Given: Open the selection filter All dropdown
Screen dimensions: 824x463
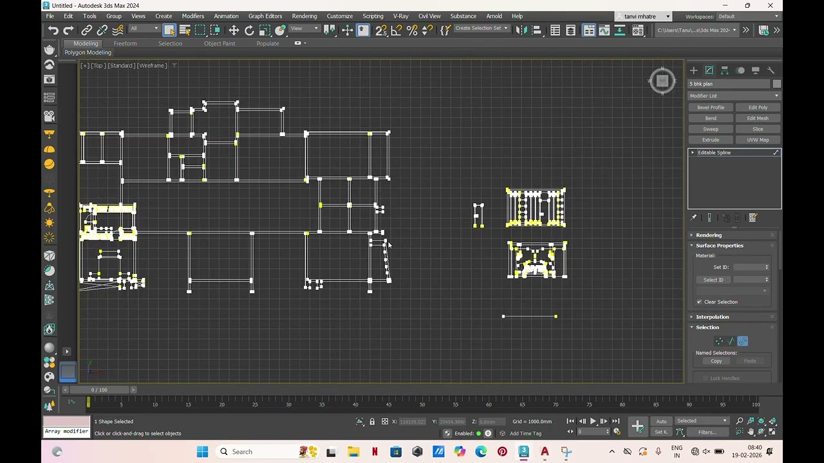Looking at the screenshot, I should (x=144, y=28).
